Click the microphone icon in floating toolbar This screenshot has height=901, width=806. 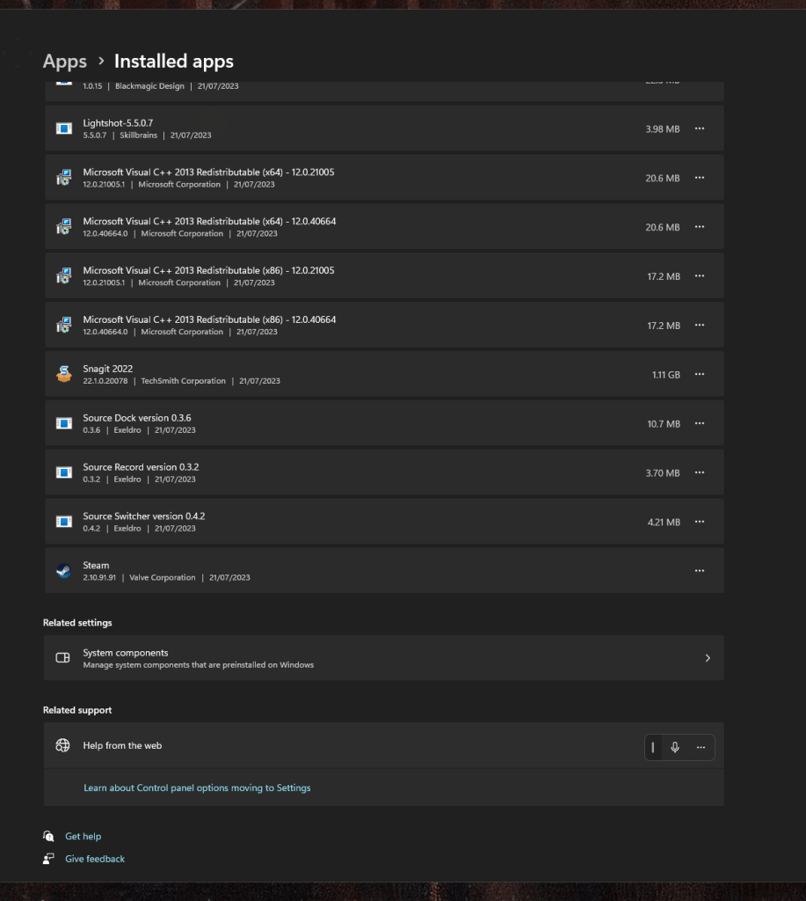[x=675, y=747]
